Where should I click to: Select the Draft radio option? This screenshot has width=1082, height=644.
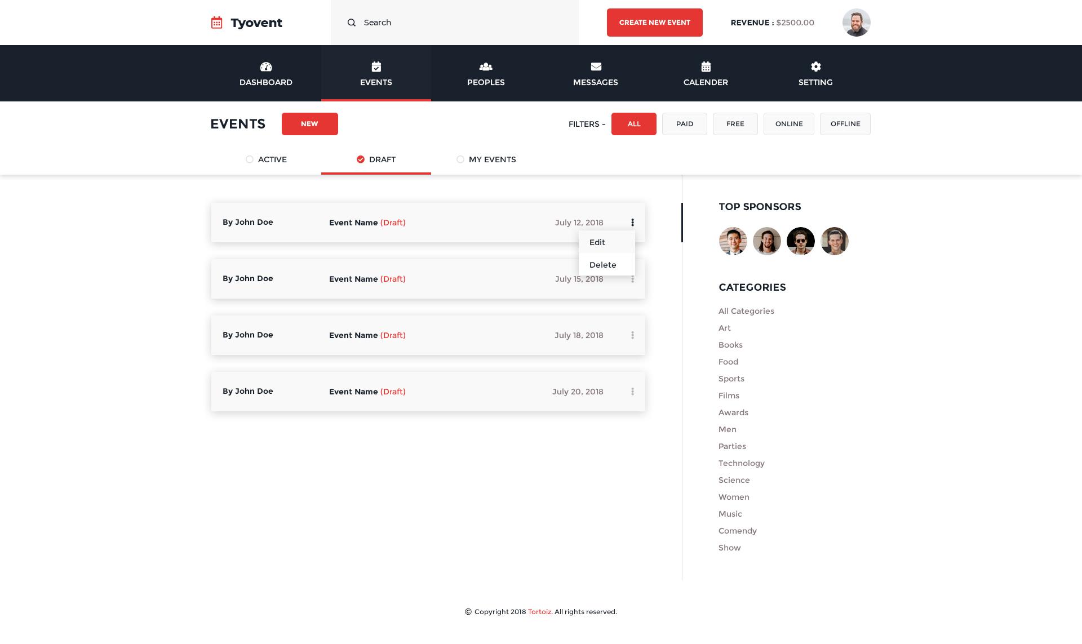point(361,159)
